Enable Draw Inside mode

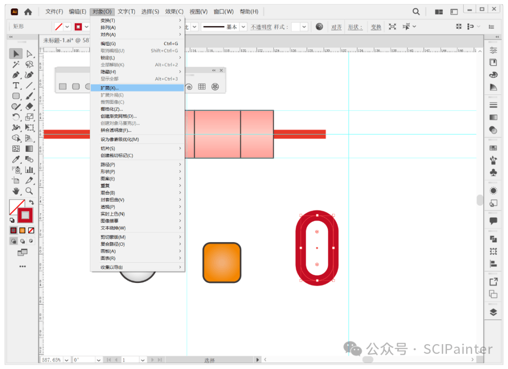click(x=31, y=241)
